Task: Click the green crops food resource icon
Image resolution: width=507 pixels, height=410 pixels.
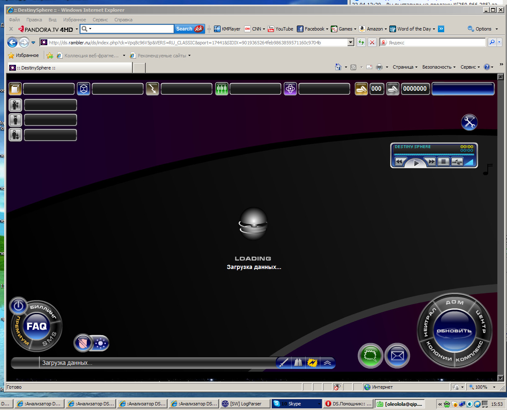Action: 221,89
